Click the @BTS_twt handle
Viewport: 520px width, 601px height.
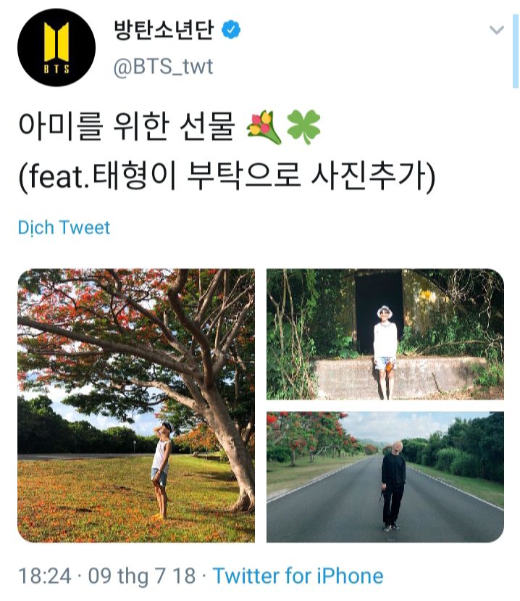(163, 67)
